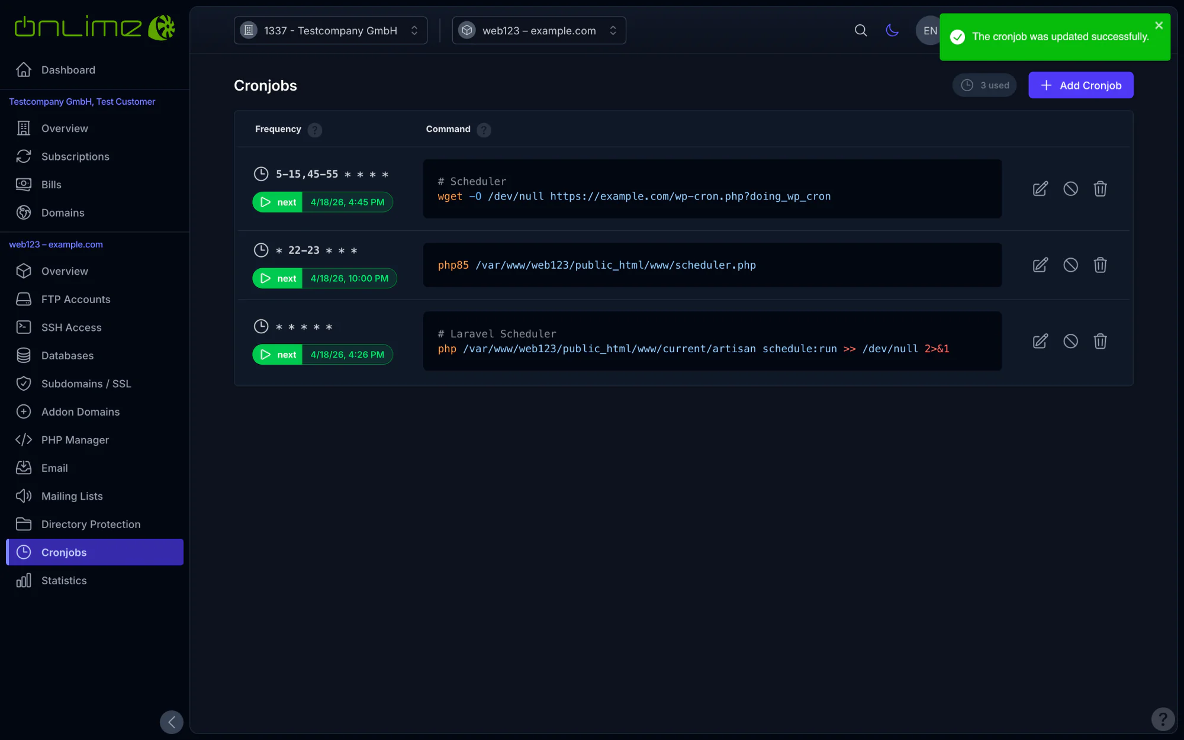Open the web123 – example.com selector
The width and height of the screenshot is (1184, 740).
pyautogui.click(x=539, y=30)
